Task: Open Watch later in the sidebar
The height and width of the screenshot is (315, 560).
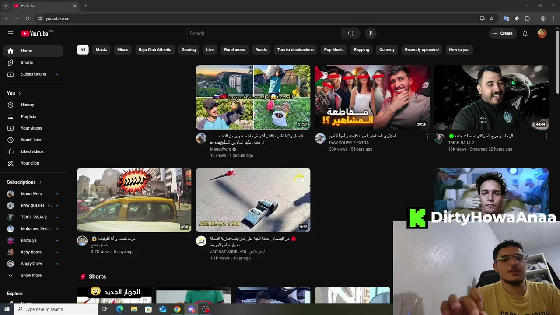Action: tap(33, 140)
